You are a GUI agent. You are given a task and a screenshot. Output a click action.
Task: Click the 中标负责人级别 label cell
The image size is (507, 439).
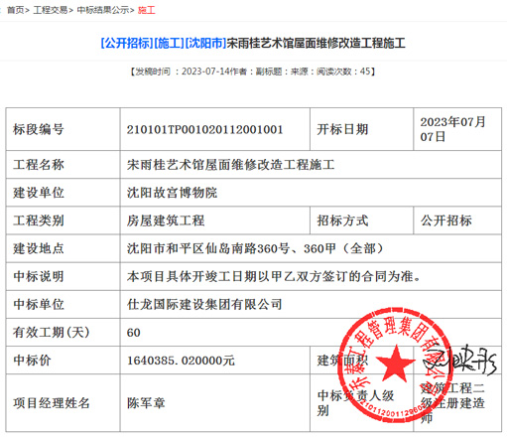tap(361, 403)
